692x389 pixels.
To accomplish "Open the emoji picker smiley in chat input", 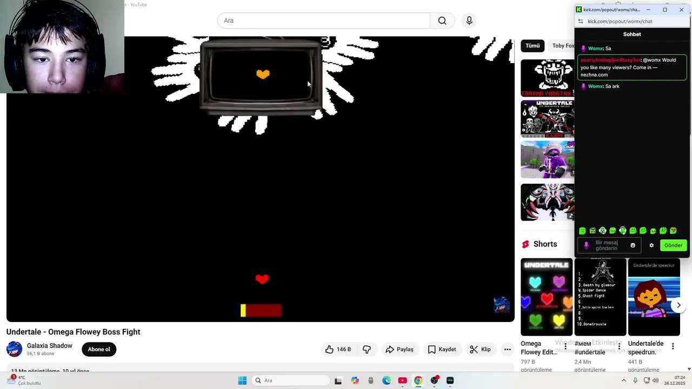I will tap(633, 245).
